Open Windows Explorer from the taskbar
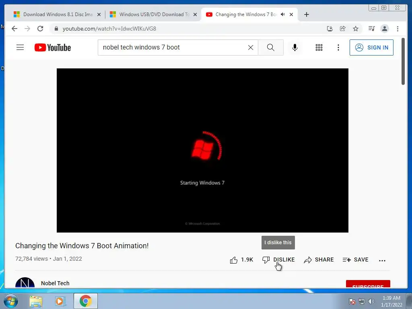Image resolution: width=412 pixels, height=309 pixels. click(x=36, y=301)
